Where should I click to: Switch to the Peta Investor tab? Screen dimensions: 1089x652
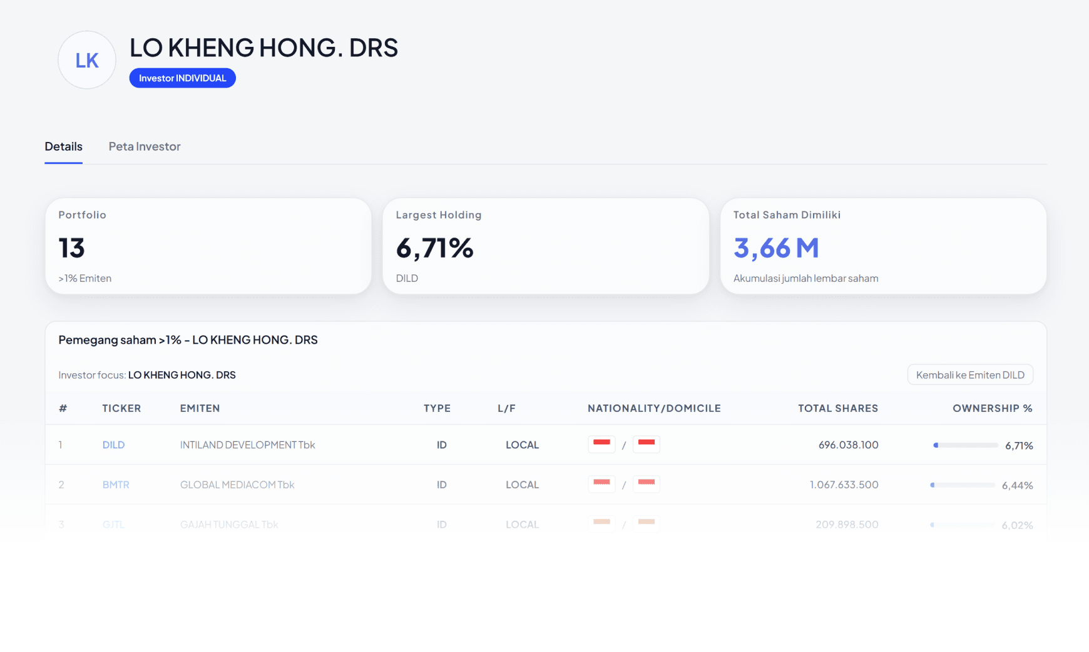point(145,146)
